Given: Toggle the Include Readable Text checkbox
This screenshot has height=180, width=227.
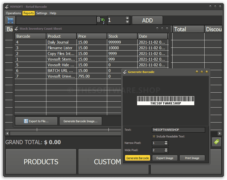Looking at the screenshot, I should point(154,136).
